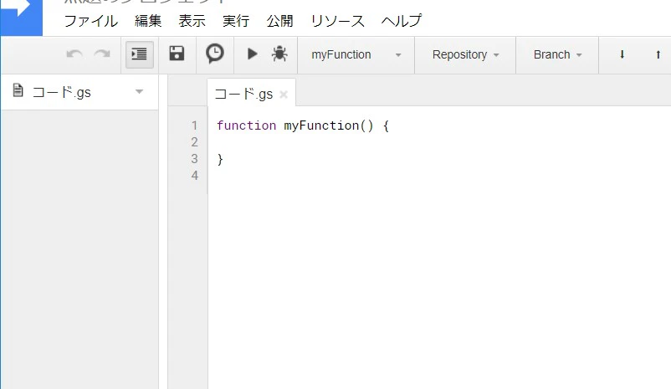Expand the Branch dropdown

pos(557,54)
